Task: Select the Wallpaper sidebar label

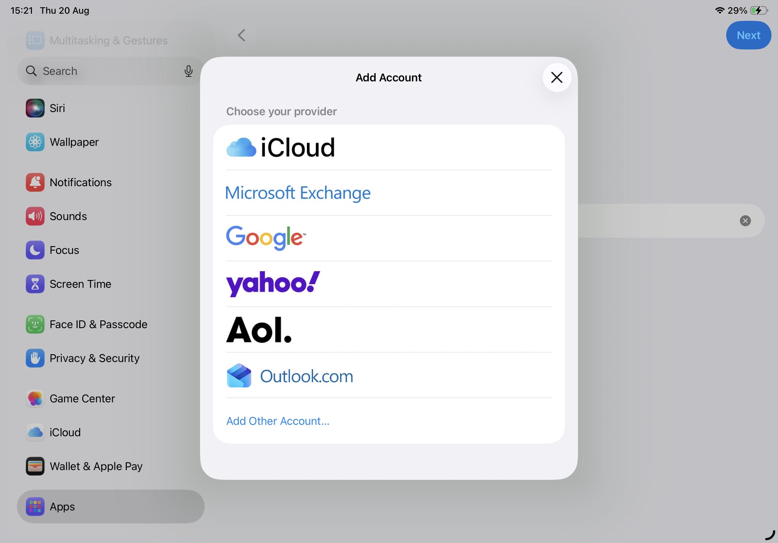Action: click(74, 142)
